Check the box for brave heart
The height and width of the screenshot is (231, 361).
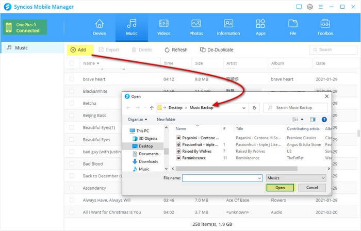click(x=72, y=79)
